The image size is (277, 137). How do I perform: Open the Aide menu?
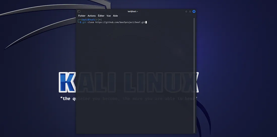point(115,16)
